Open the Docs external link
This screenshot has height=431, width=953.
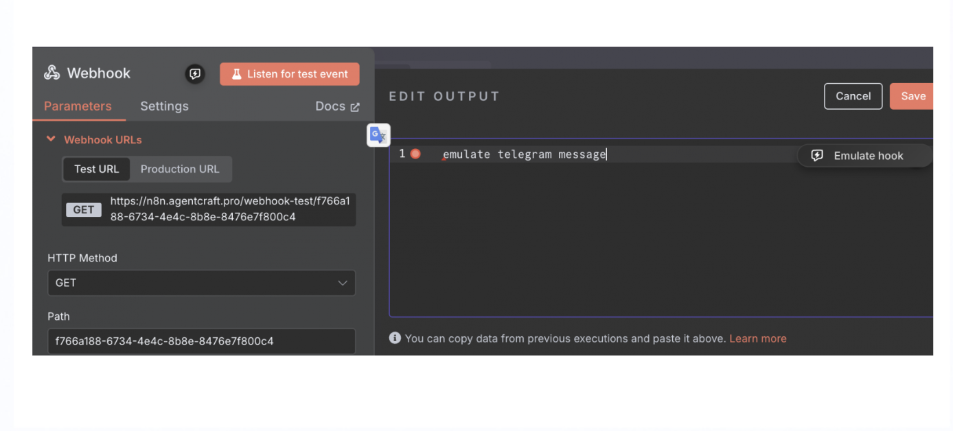point(337,106)
